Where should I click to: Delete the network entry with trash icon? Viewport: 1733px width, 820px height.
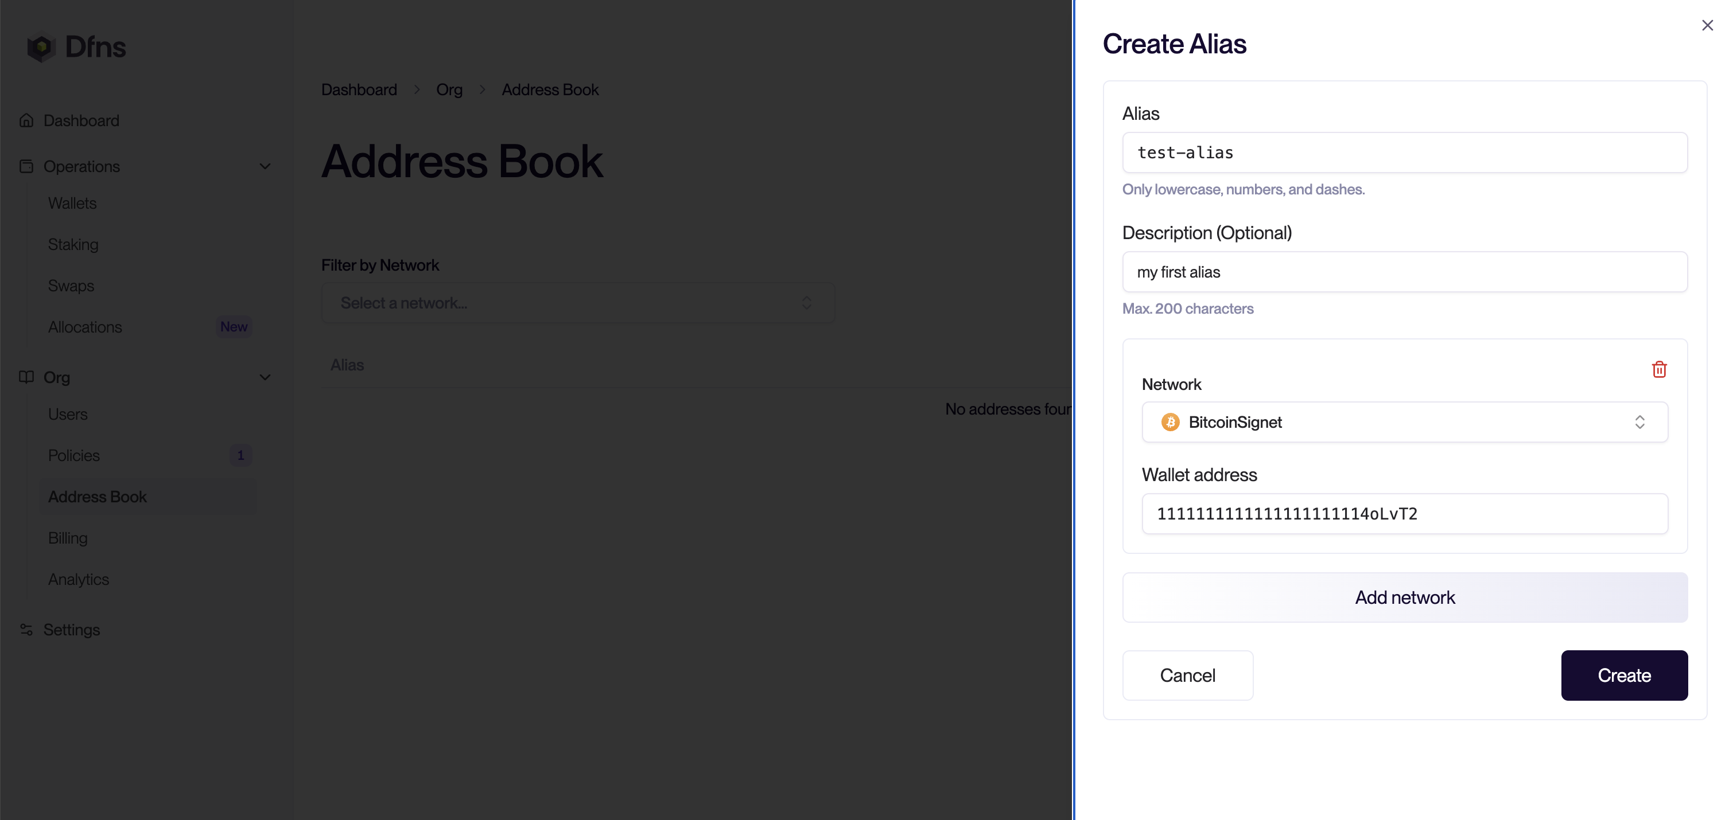coord(1658,369)
